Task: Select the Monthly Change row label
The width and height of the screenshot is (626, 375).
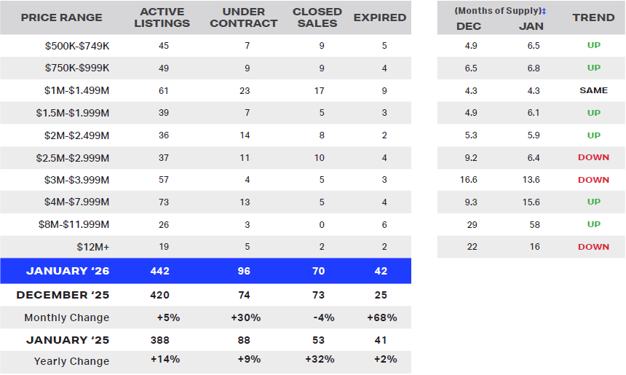Action: [x=67, y=317]
